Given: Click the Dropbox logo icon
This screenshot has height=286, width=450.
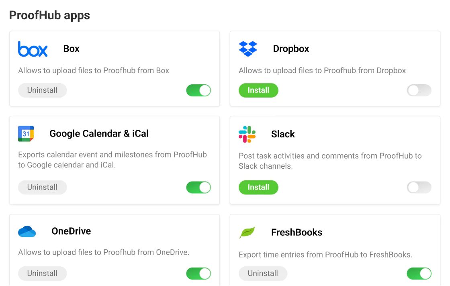Looking at the screenshot, I should 248,49.
